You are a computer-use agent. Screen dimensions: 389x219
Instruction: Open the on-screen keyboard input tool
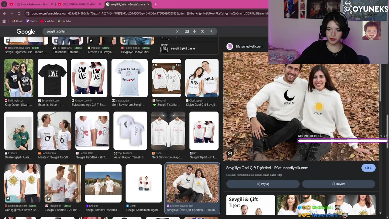pyautogui.click(x=187, y=31)
